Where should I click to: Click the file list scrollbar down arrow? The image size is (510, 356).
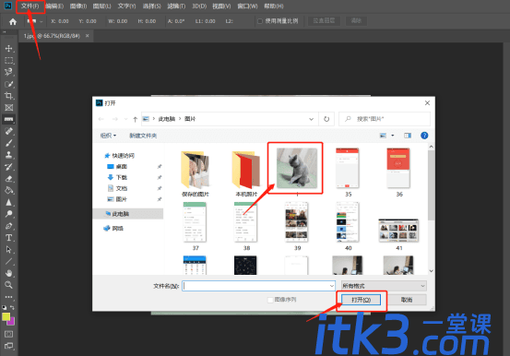[431, 271]
